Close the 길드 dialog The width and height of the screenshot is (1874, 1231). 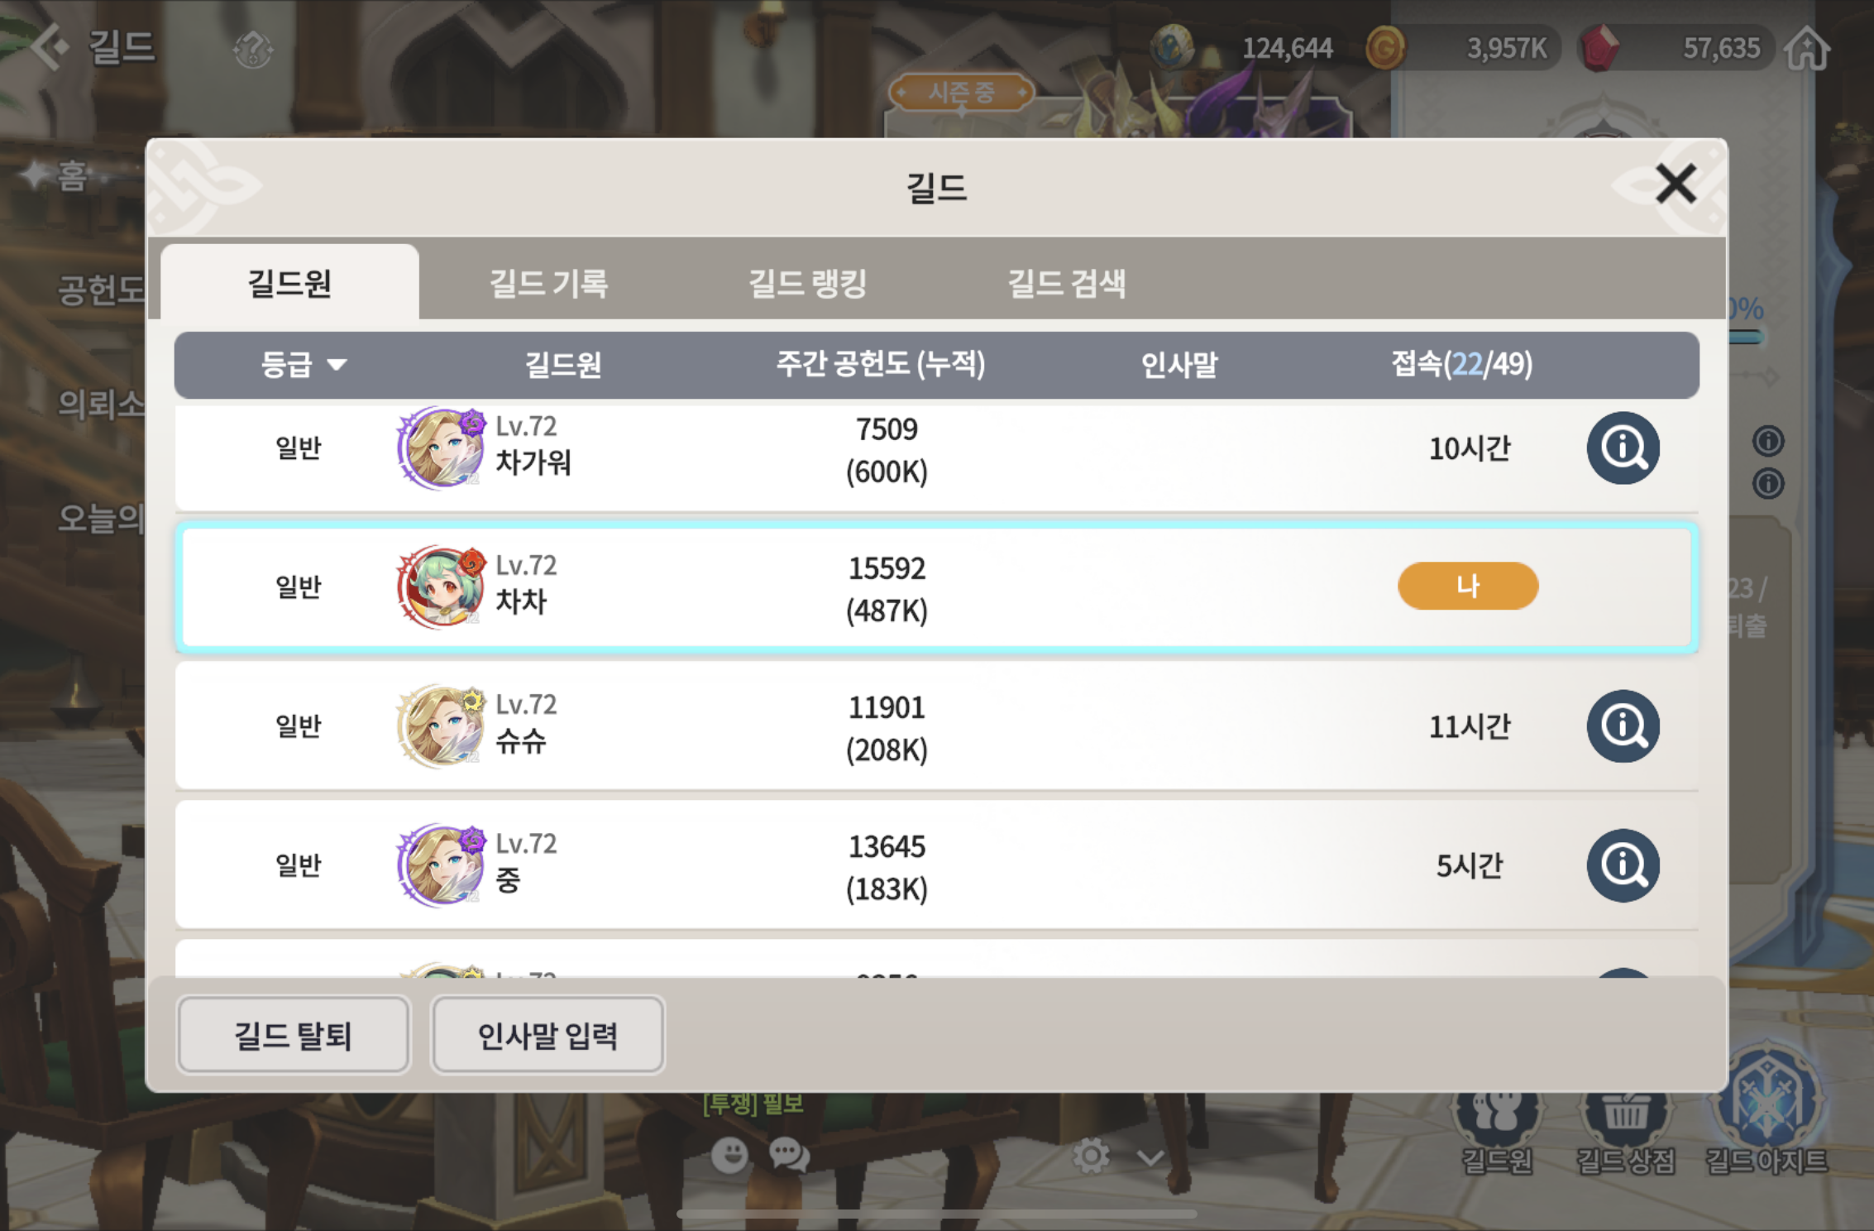(1676, 183)
